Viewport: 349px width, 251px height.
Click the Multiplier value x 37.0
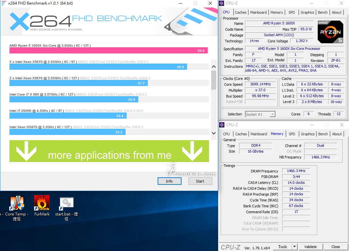(x=260, y=90)
